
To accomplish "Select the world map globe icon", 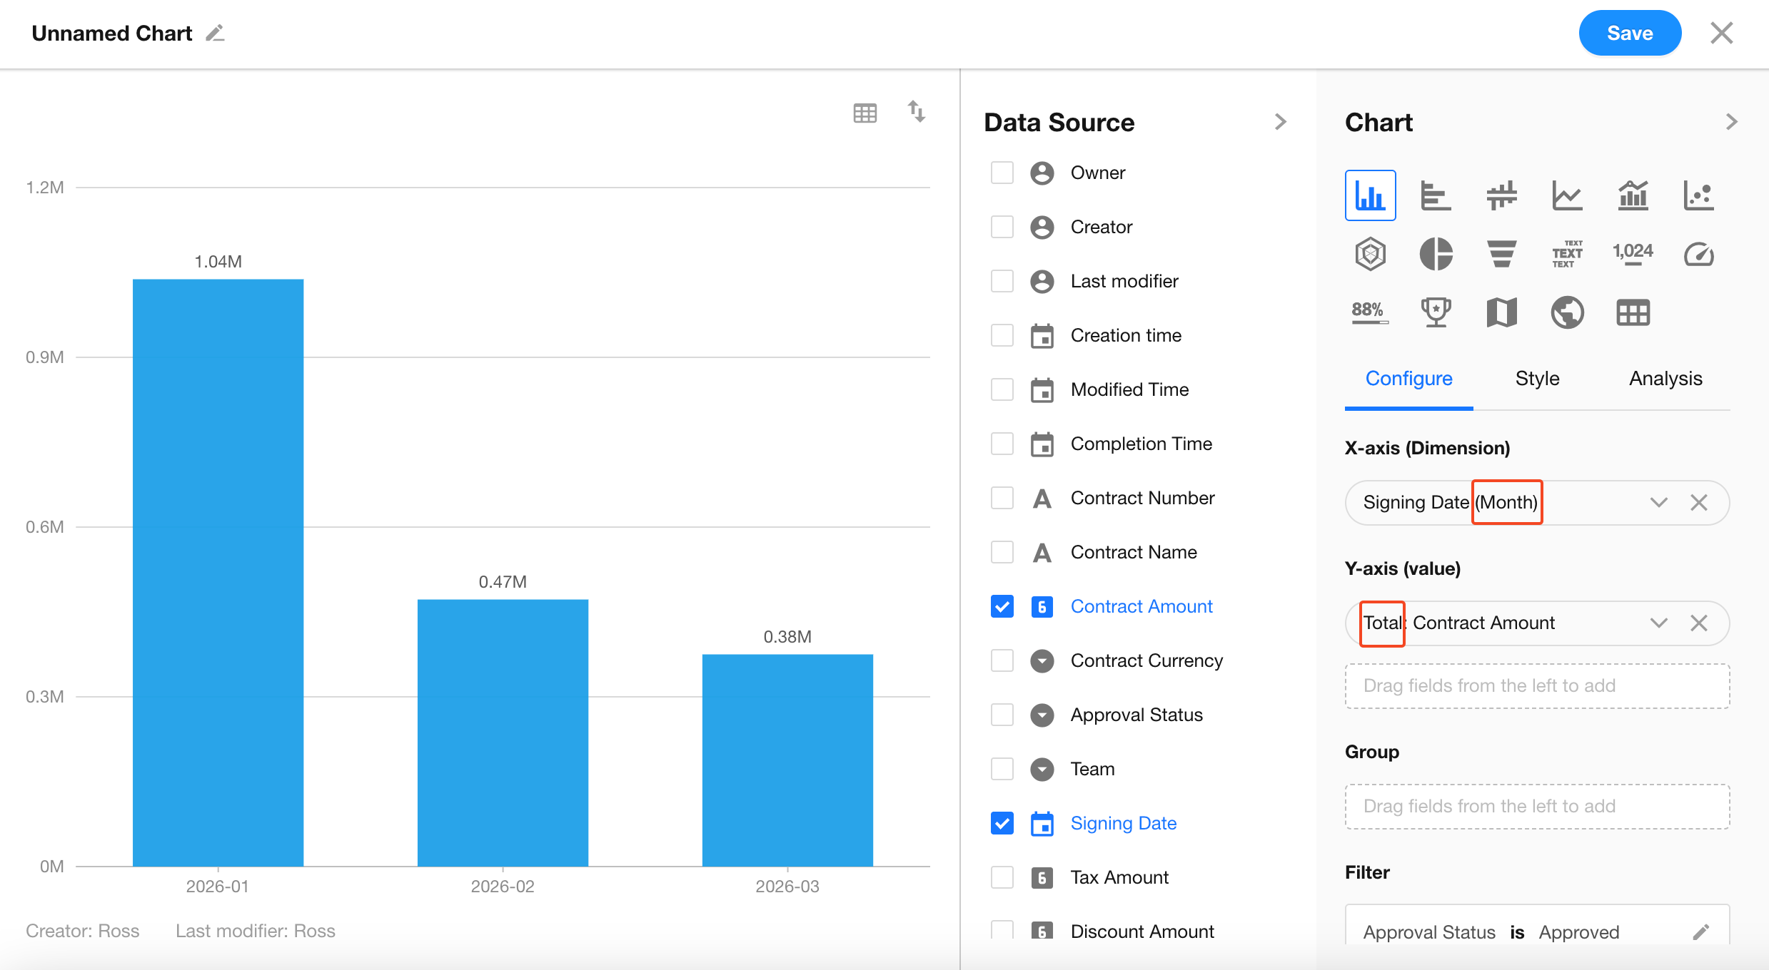I will 1567,312.
